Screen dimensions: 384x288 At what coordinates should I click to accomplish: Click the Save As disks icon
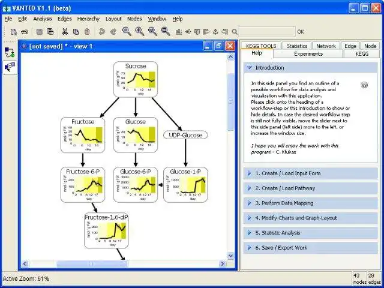tap(50, 32)
